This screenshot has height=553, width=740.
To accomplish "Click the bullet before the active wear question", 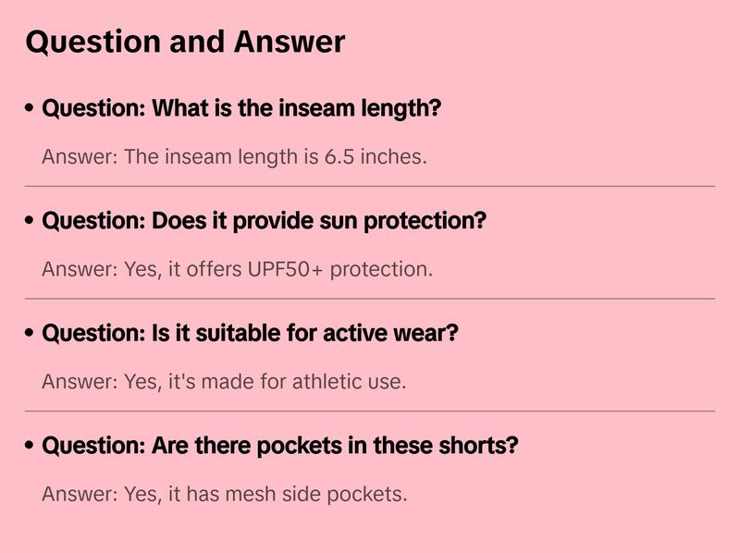I will tap(30, 333).
